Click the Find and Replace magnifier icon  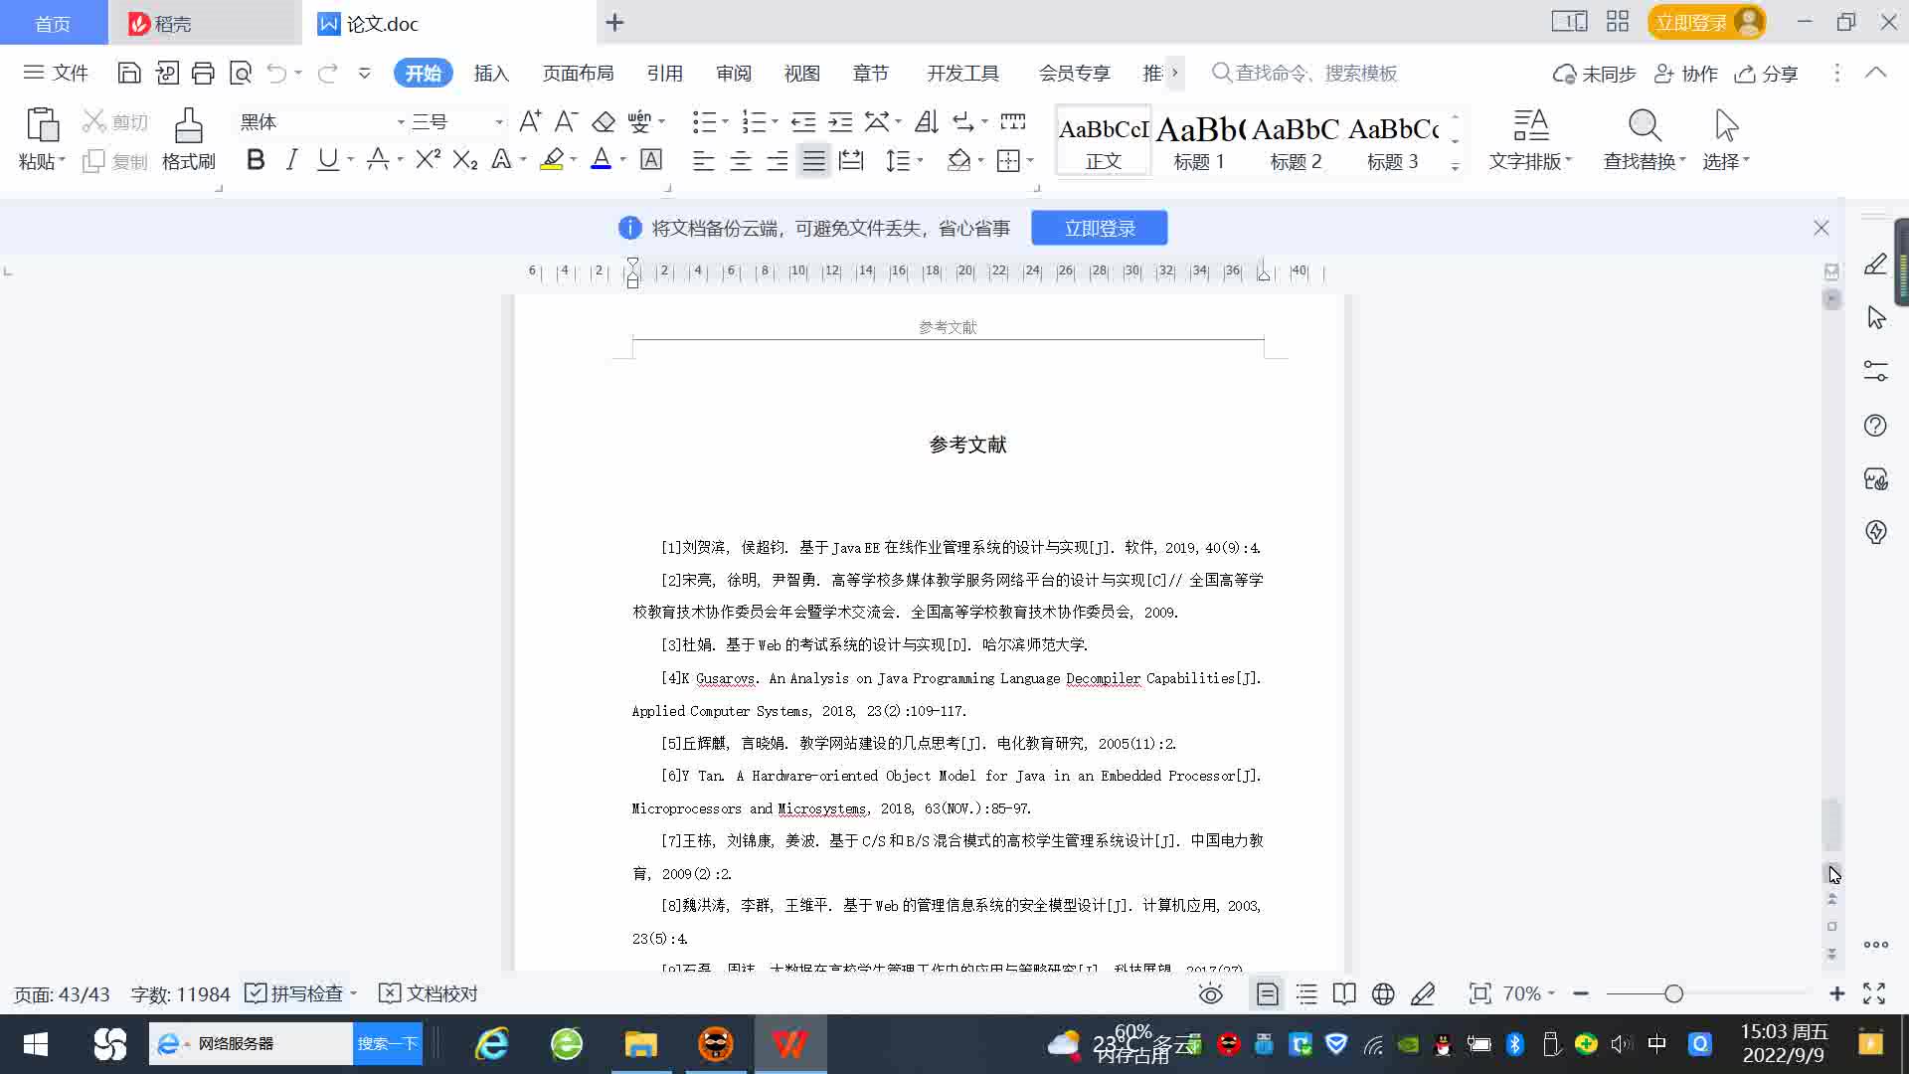coord(1644,126)
